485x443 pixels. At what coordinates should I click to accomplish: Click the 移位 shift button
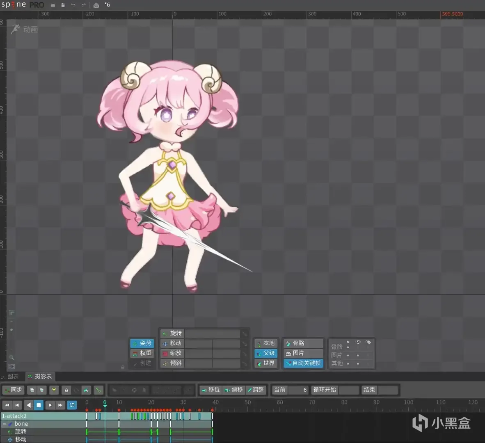210,390
